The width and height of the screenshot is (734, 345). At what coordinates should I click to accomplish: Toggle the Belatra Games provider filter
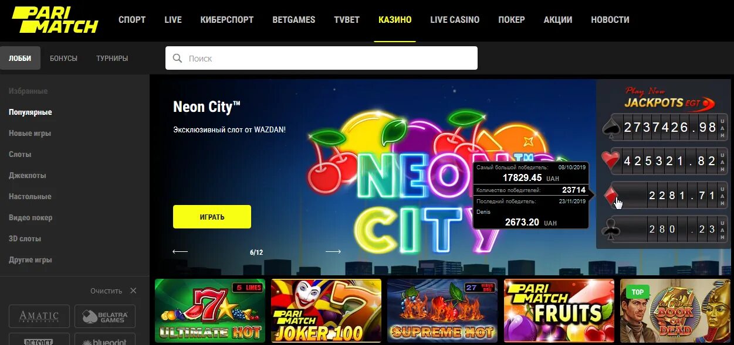tap(105, 316)
